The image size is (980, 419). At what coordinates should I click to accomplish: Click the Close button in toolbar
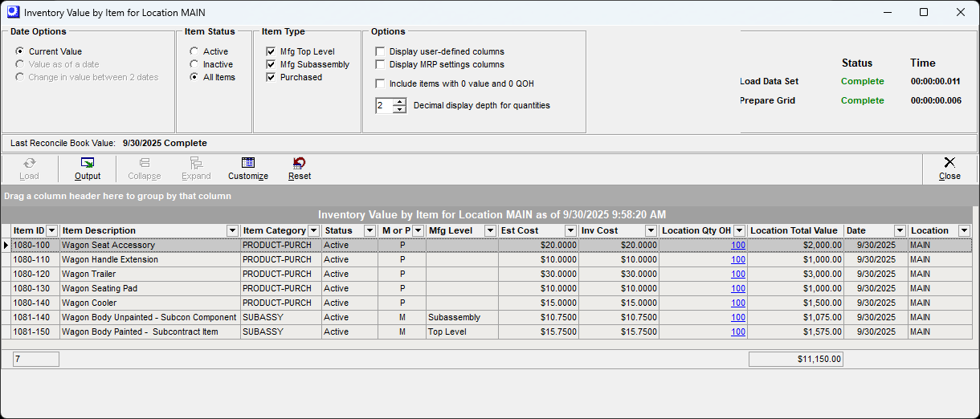pos(949,169)
